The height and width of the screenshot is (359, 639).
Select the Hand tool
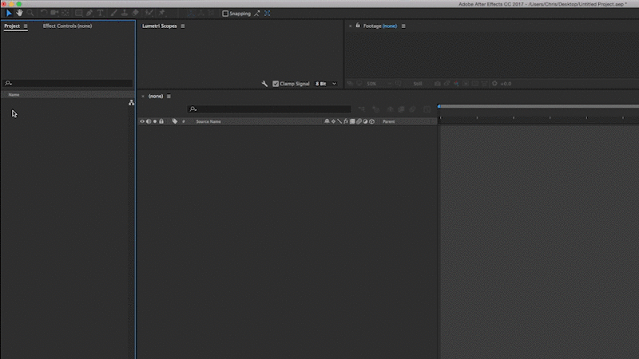(19, 13)
